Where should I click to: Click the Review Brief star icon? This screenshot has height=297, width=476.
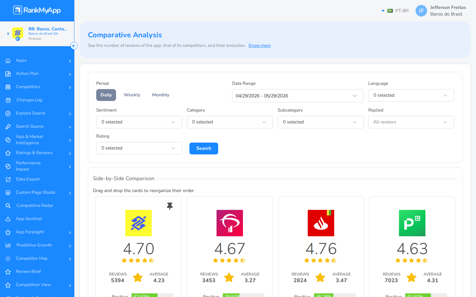[x=8, y=272]
